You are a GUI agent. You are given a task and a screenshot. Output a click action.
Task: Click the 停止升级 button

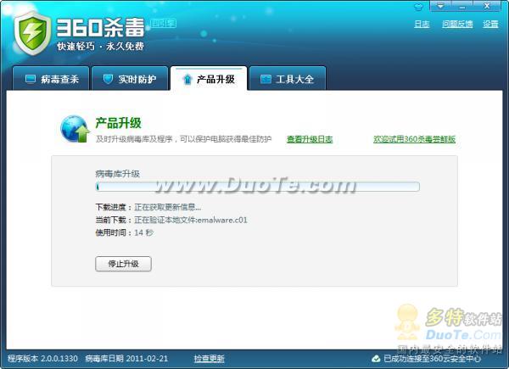123,264
